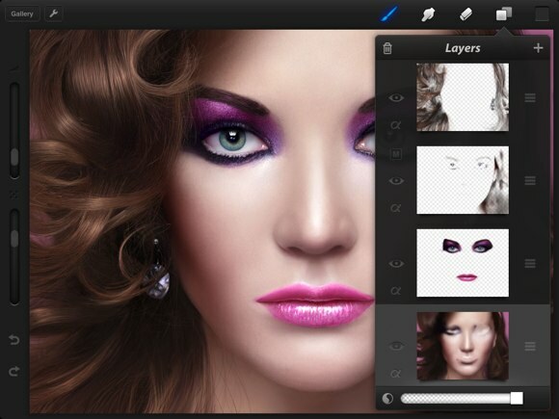Select the blue paint brush tool
Image resolution: width=559 pixels, height=419 pixels.
point(388,14)
